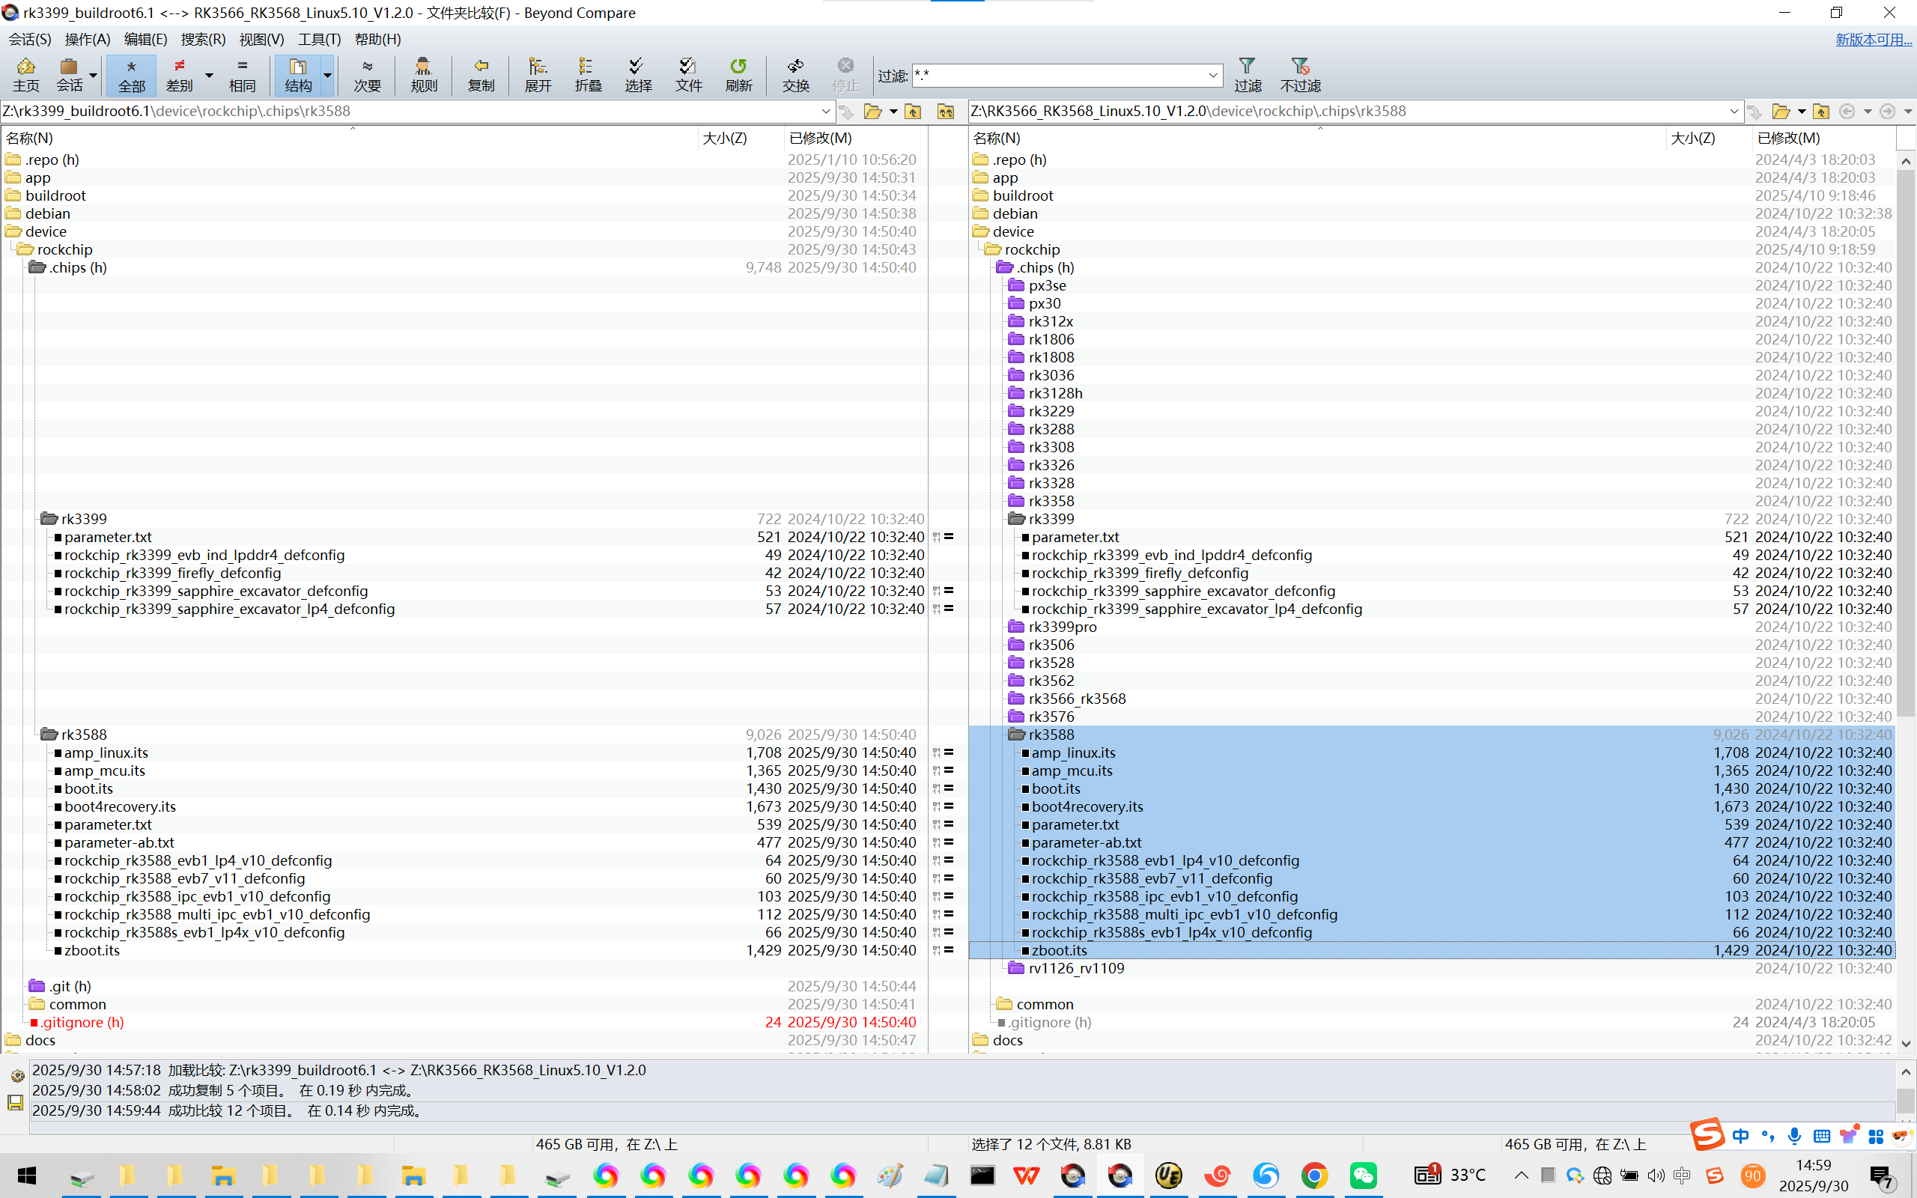
Task: Click the No filter (不过滤) icon
Action: pyautogui.click(x=1300, y=74)
